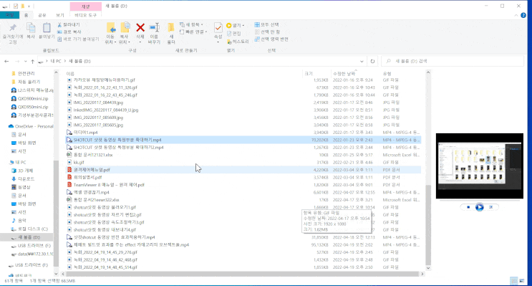This screenshot has width=532, height=286.
Task: Select 녹화_2022_04_19_14_48_45_514.gif file
Action: 105,267
